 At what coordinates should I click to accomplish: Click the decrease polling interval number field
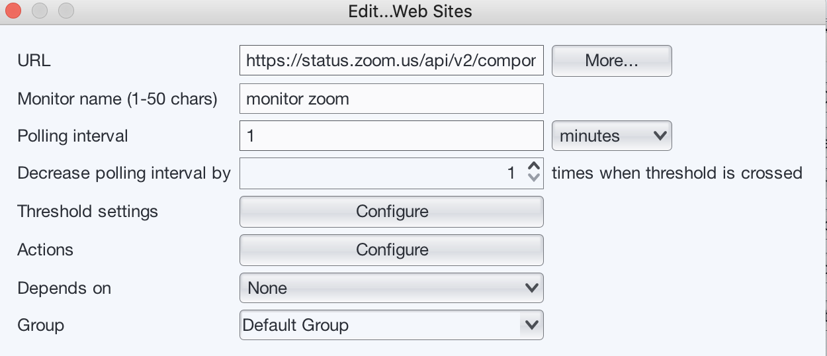pos(380,173)
